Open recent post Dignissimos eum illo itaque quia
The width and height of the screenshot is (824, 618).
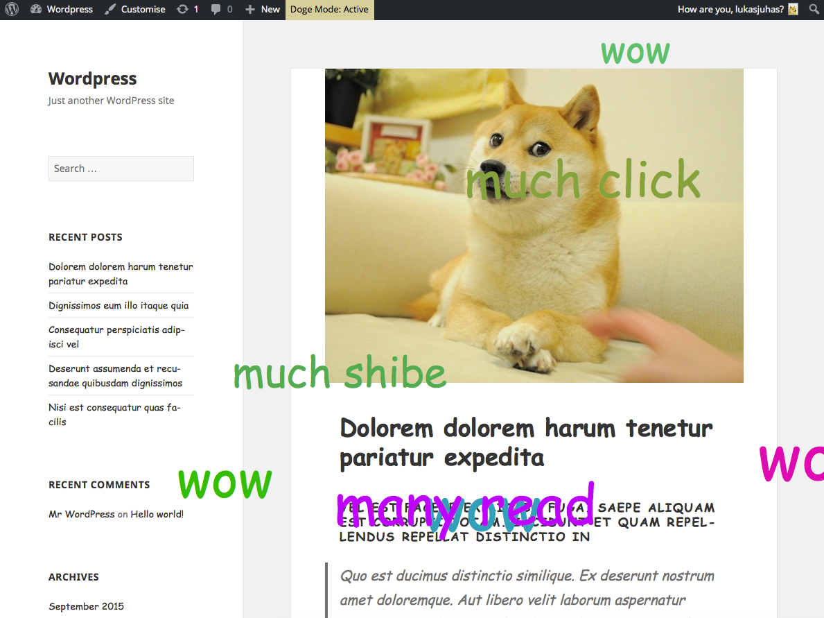119,306
